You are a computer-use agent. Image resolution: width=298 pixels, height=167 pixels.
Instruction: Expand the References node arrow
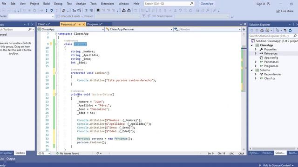[256, 53]
